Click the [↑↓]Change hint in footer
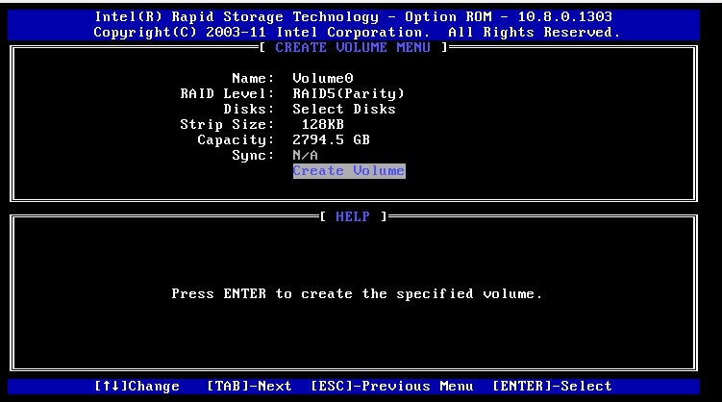This screenshot has height=402, width=722. (x=137, y=386)
